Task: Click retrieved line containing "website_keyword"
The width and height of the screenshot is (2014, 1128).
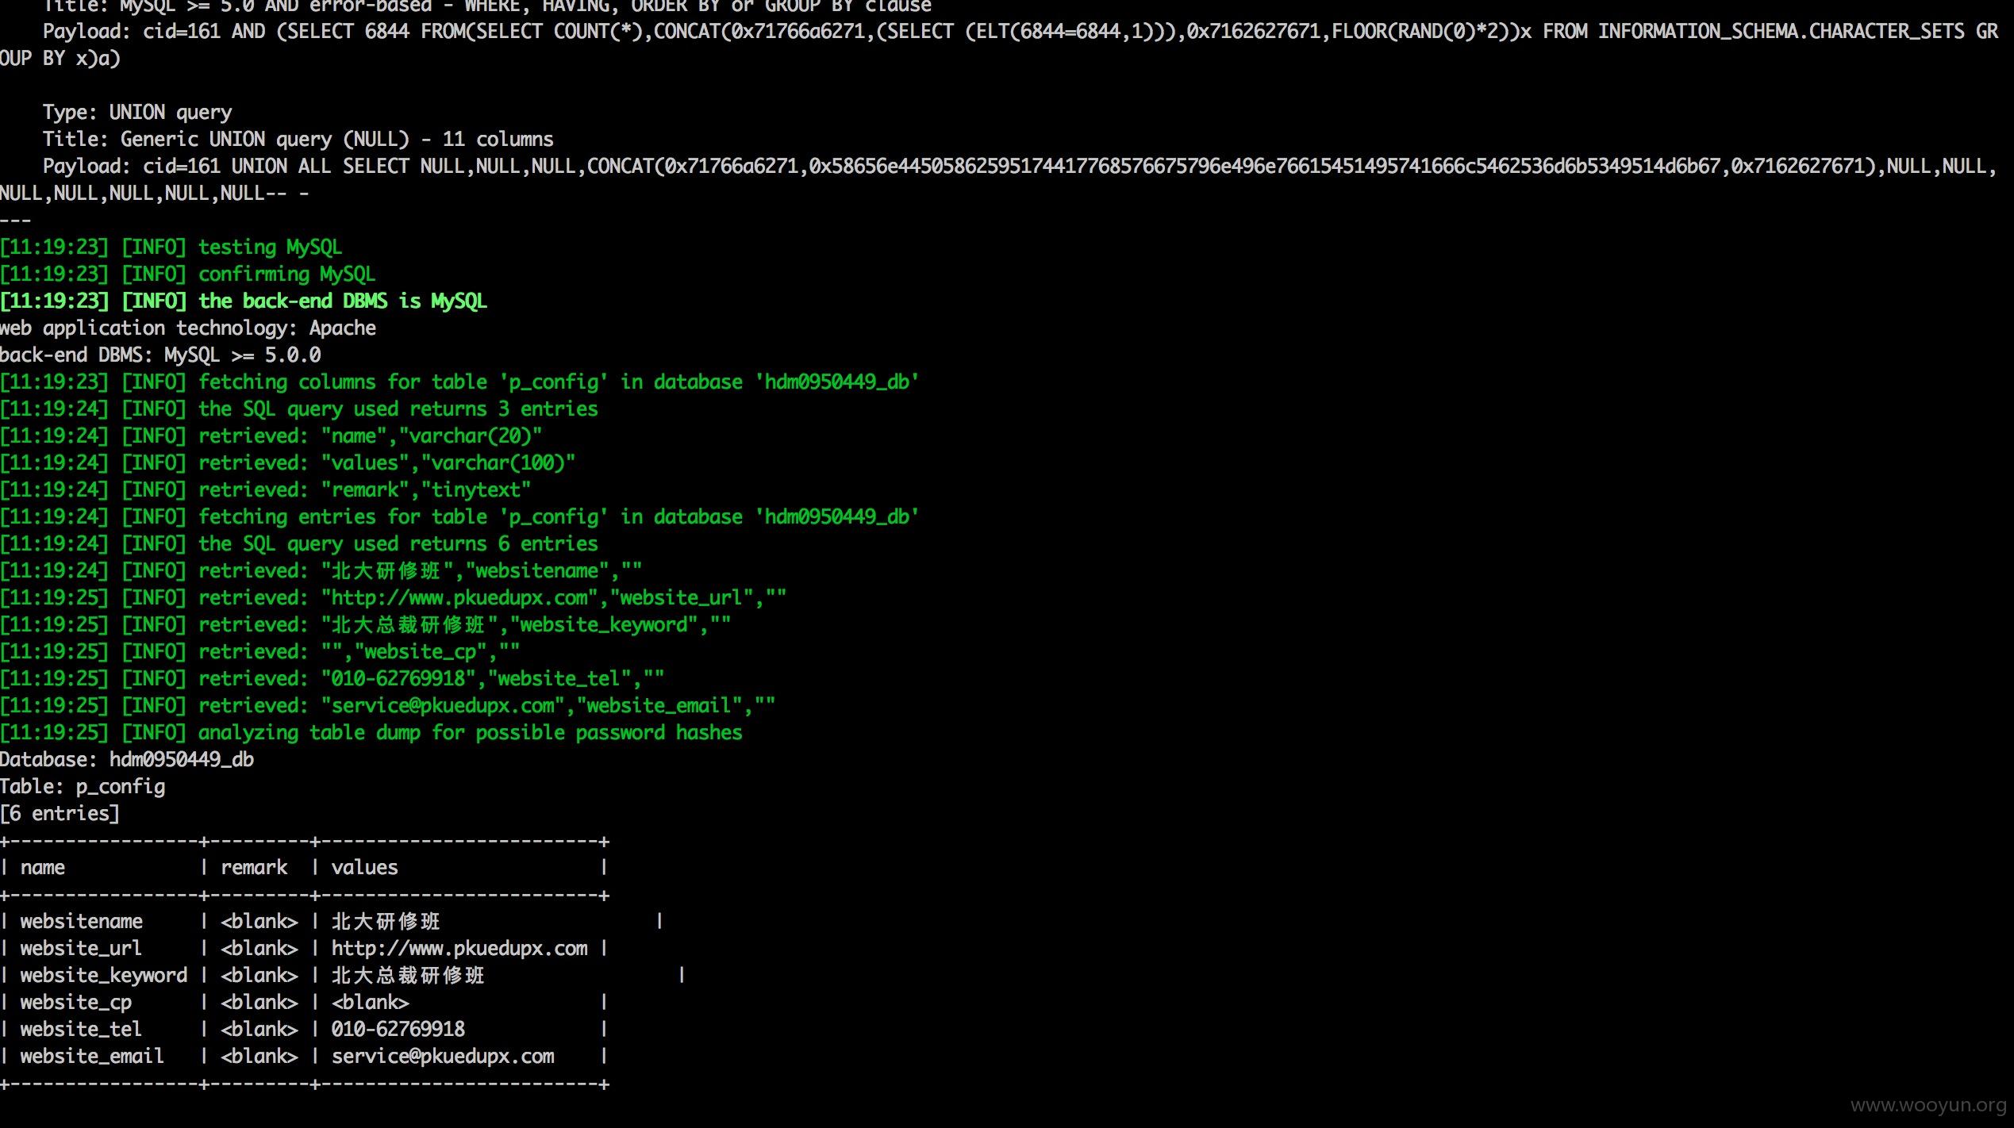Action: point(366,625)
